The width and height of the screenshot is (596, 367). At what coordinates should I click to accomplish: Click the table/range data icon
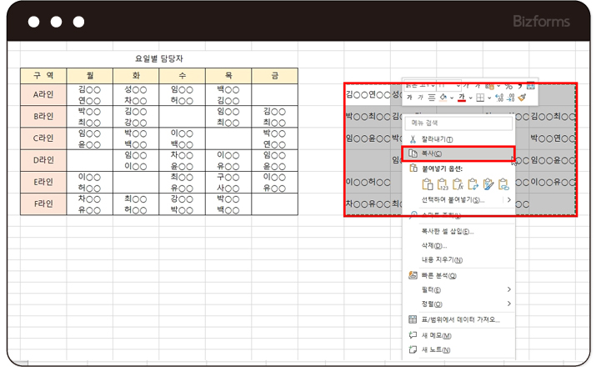pos(413,319)
